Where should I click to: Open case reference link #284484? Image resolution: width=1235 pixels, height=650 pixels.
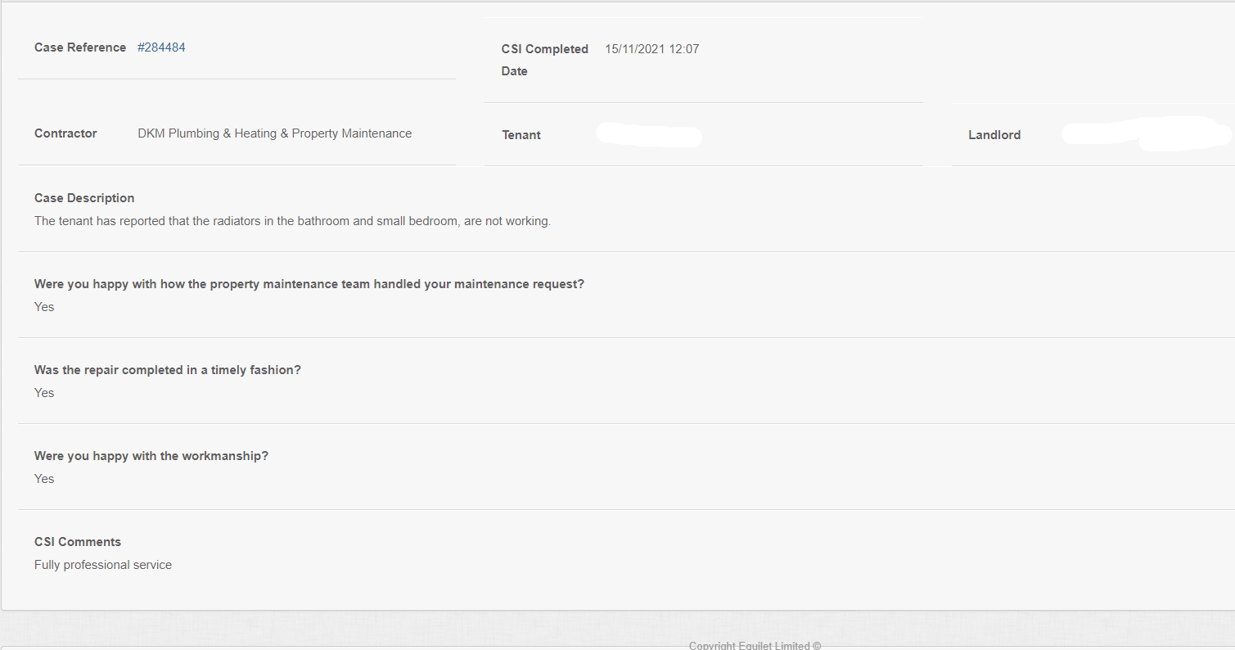[161, 47]
